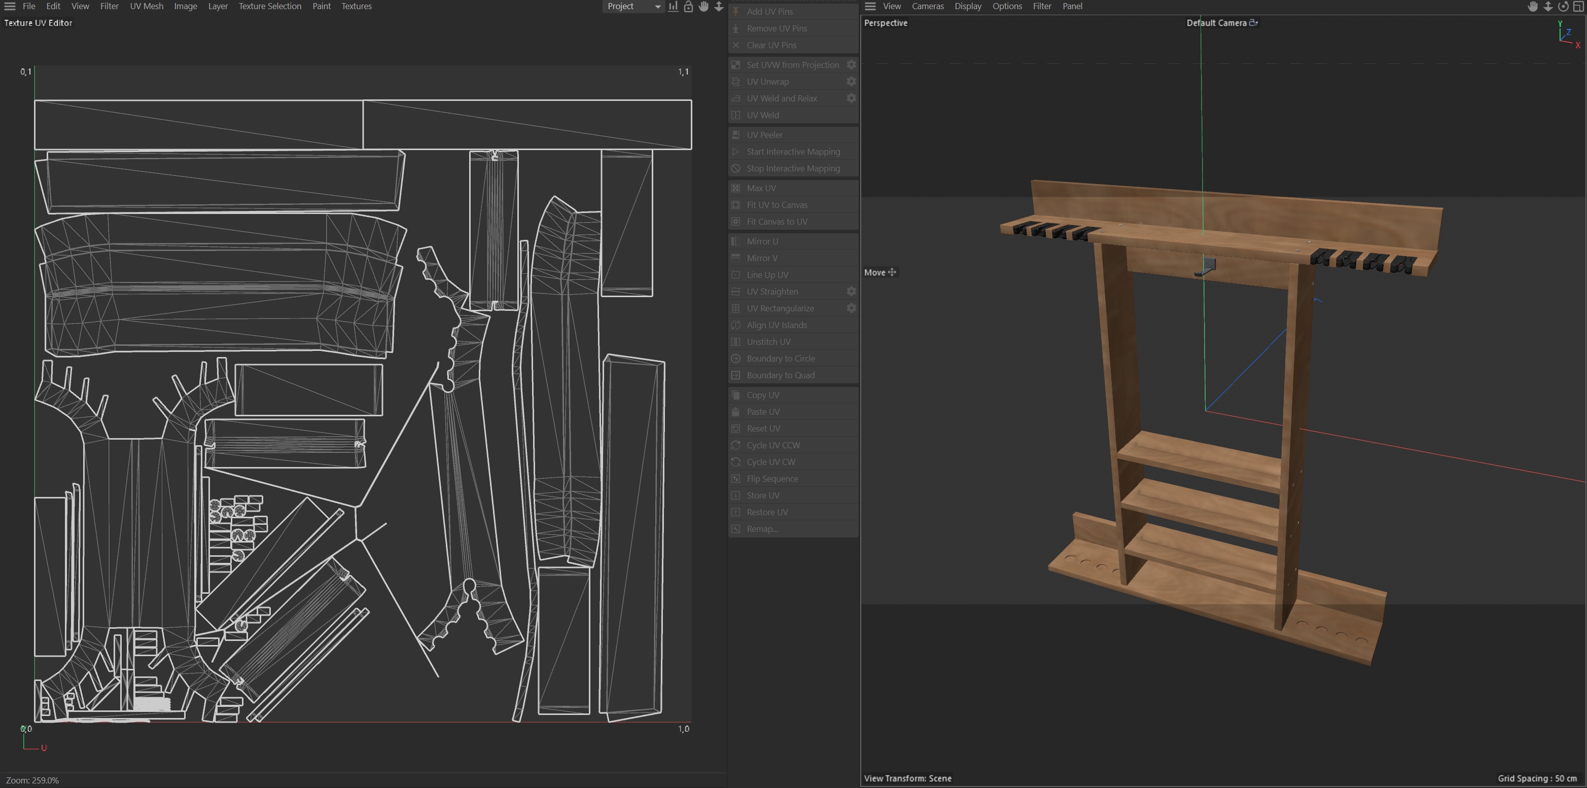The image size is (1587, 788).
Task: Open UV Rectangularize settings gear
Action: (851, 308)
